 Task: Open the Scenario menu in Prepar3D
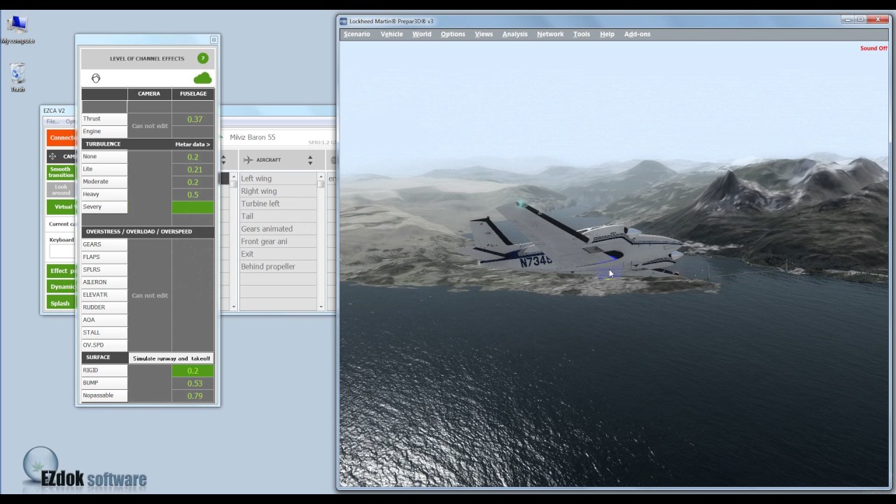(x=357, y=34)
